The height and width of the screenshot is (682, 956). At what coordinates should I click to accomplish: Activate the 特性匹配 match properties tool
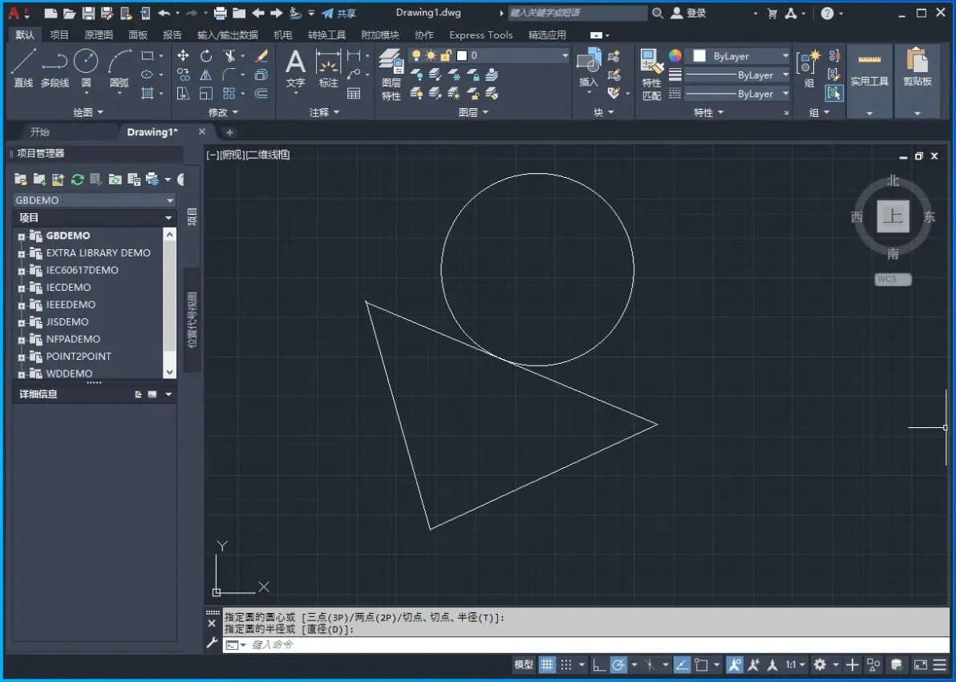click(x=651, y=75)
